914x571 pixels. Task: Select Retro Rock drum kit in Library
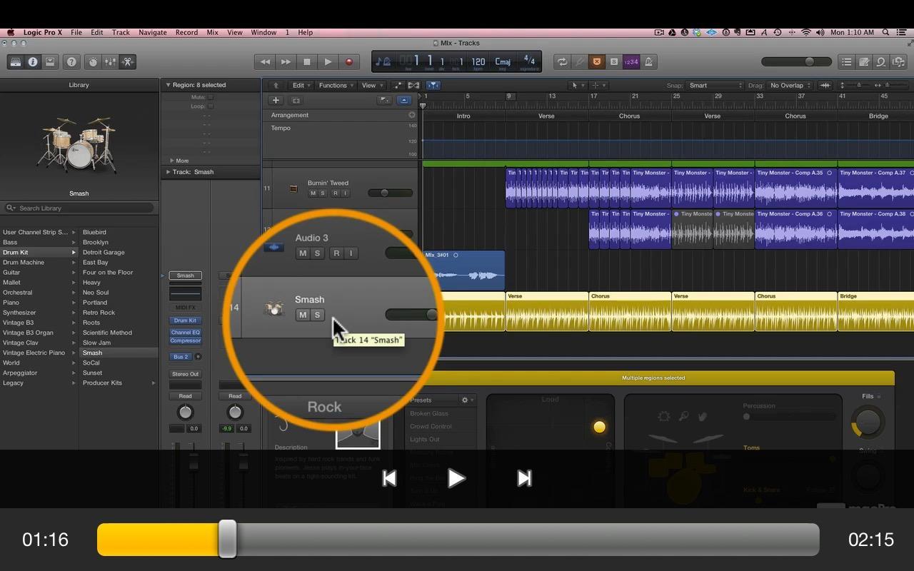click(x=99, y=313)
